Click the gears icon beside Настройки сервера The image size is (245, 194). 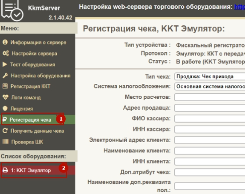click(x=6, y=53)
